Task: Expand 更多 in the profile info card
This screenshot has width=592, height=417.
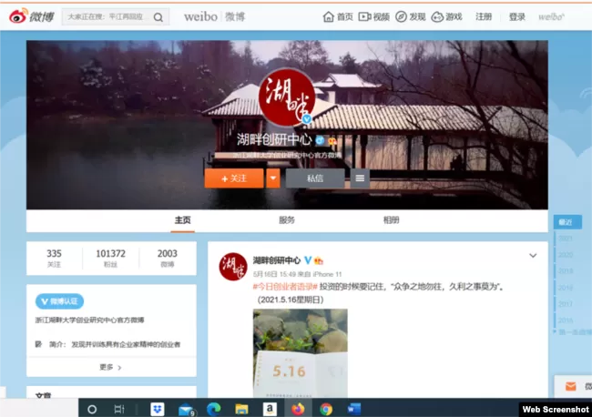Action: point(110,367)
